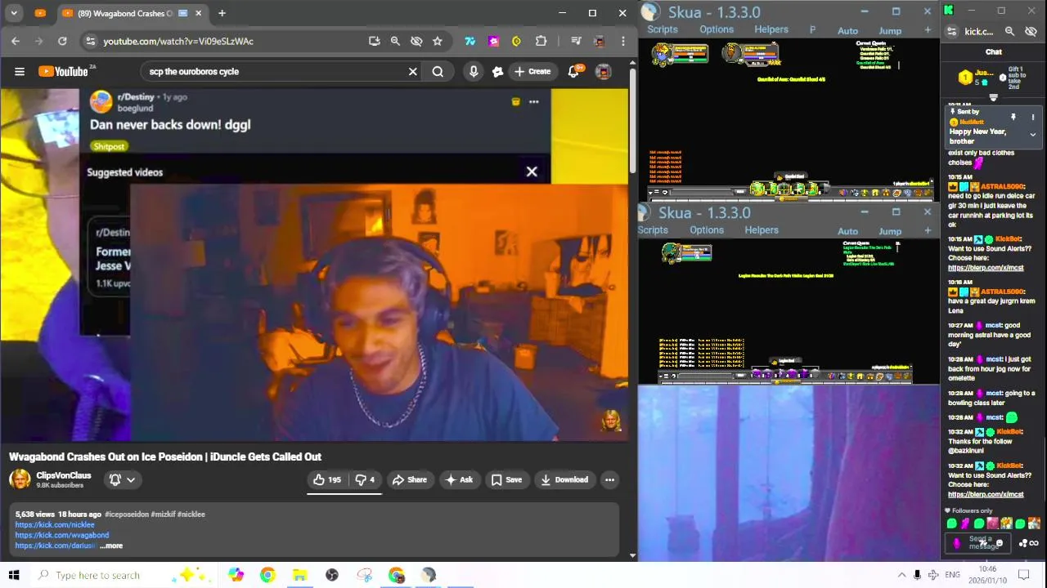Open Kick window zoom magnifier icon
The width and height of the screenshot is (1047, 588).
[1009, 31]
